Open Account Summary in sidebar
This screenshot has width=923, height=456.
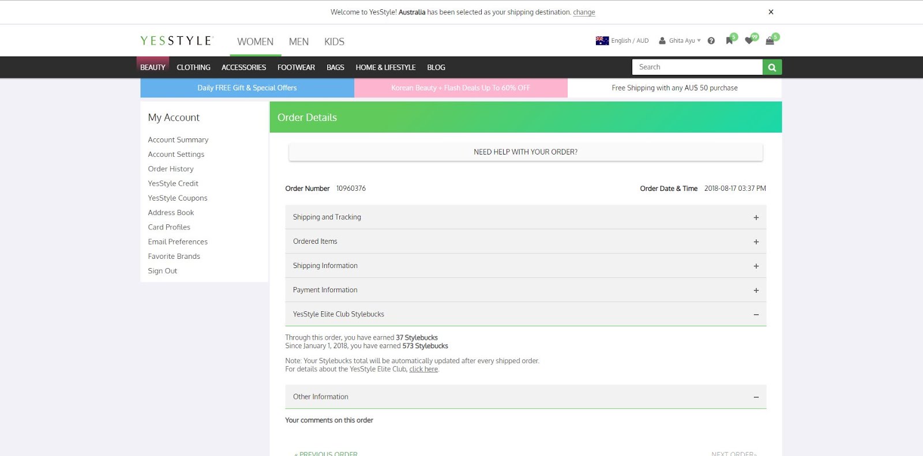click(178, 140)
